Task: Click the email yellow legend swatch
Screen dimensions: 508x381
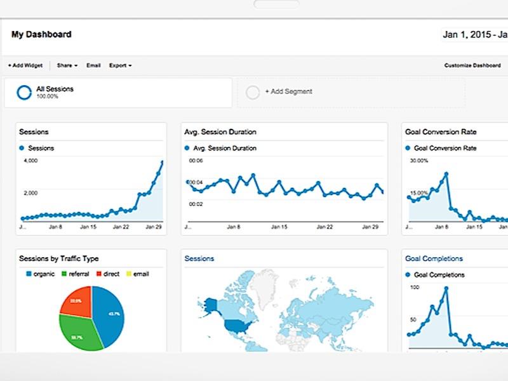Action: 129,274
